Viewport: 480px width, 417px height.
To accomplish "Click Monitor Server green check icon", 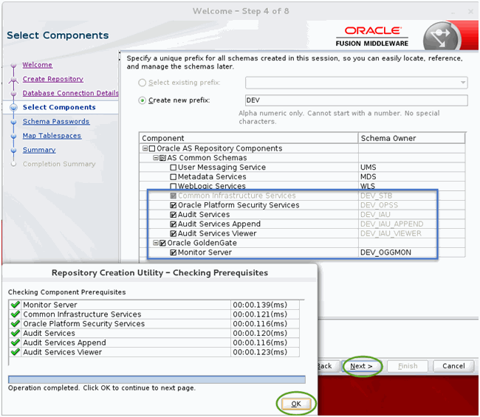I will point(15,305).
